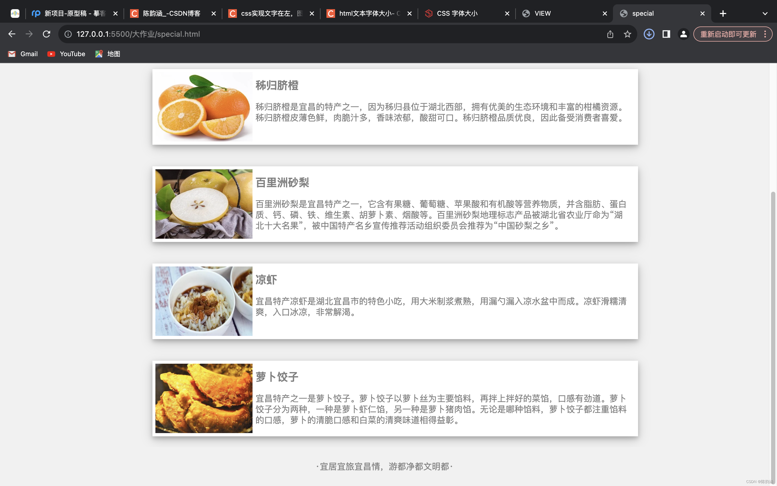
Task: Open the Gmail bookmark
Action: click(23, 54)
